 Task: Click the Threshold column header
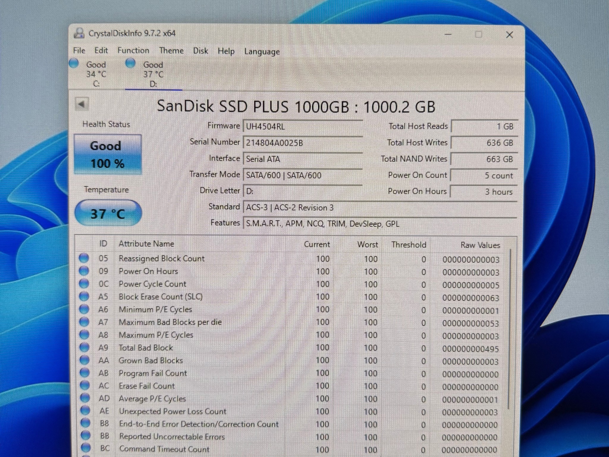click(x=409, y=245)
